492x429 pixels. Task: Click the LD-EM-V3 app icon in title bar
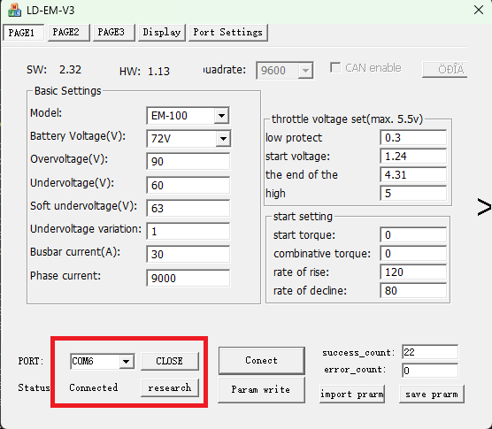tap(14, 10)
